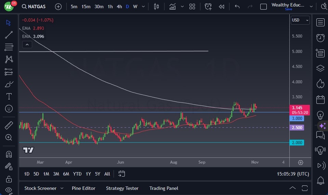Image resolution: width=328 pixels, height=195 pixels.
Task: Set the chart range to 1Y
Action: coord(88,174)
